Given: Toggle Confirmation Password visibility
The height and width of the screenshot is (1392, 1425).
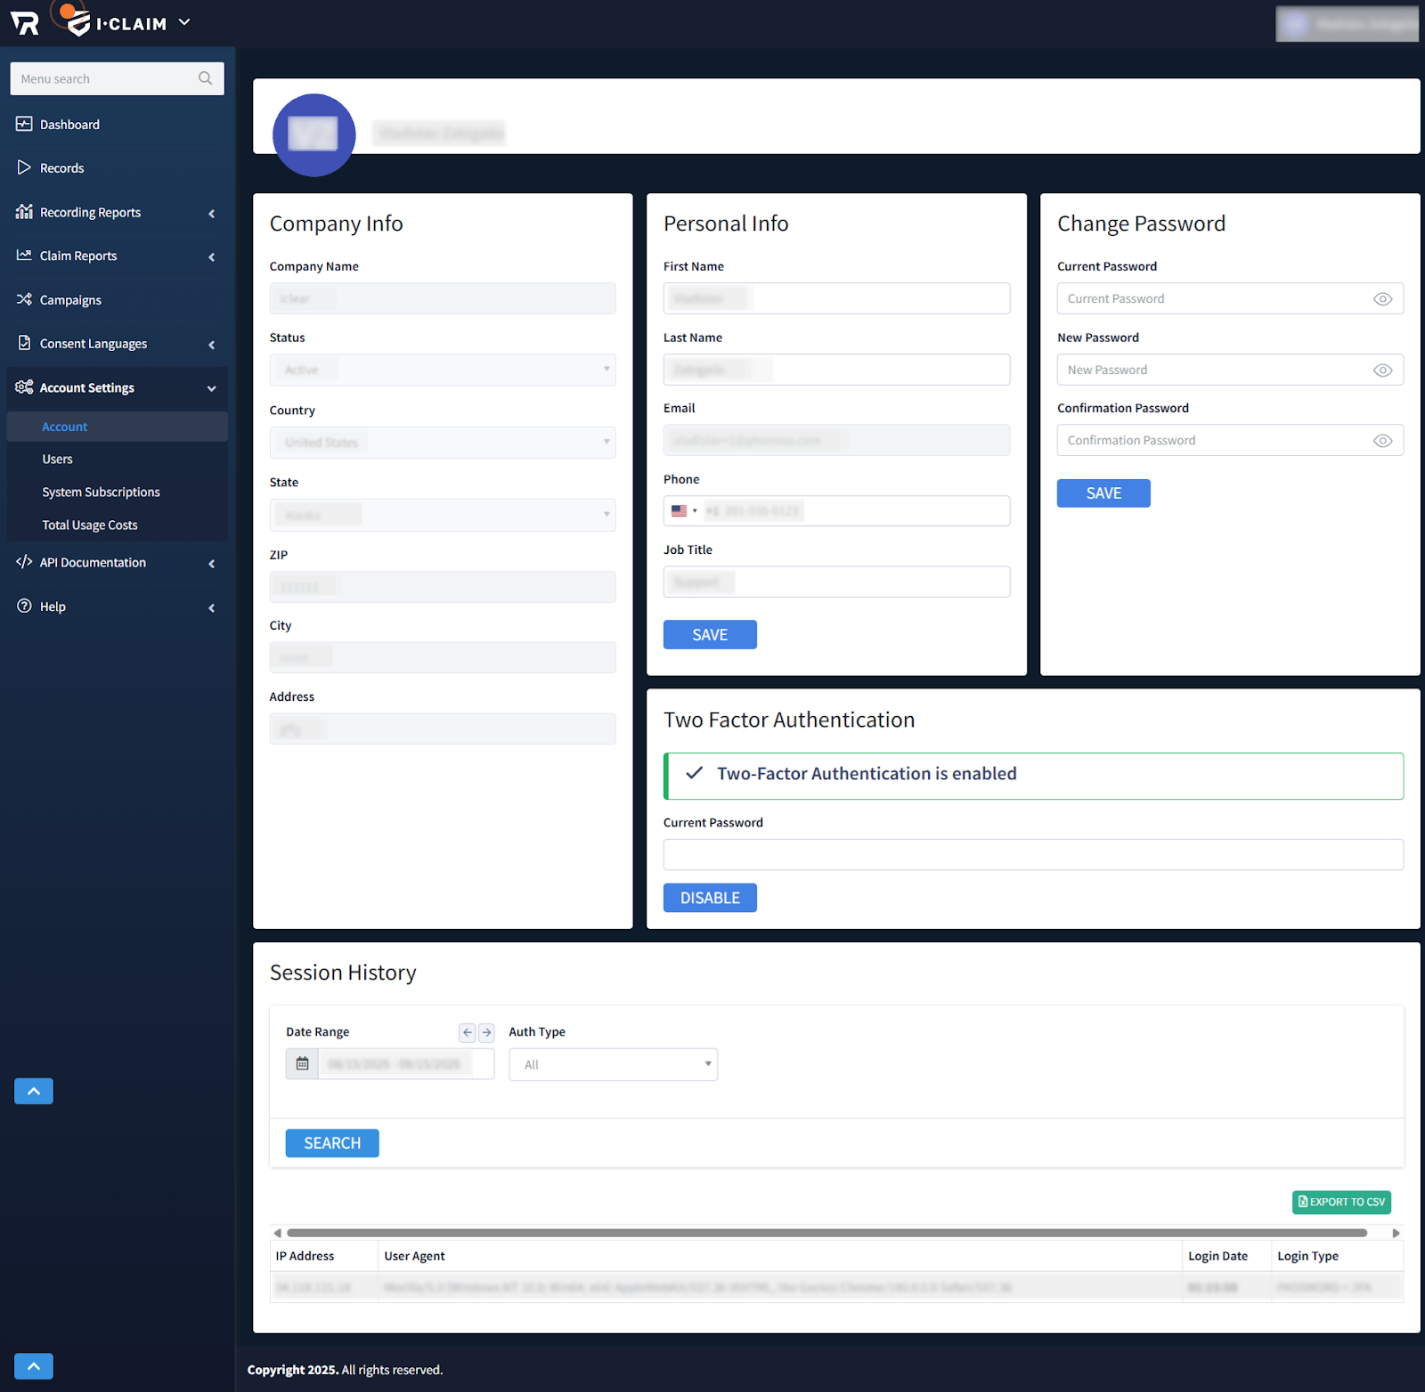Looking at the screenshot, I should pyautogui.click(x=1382, y=441).
